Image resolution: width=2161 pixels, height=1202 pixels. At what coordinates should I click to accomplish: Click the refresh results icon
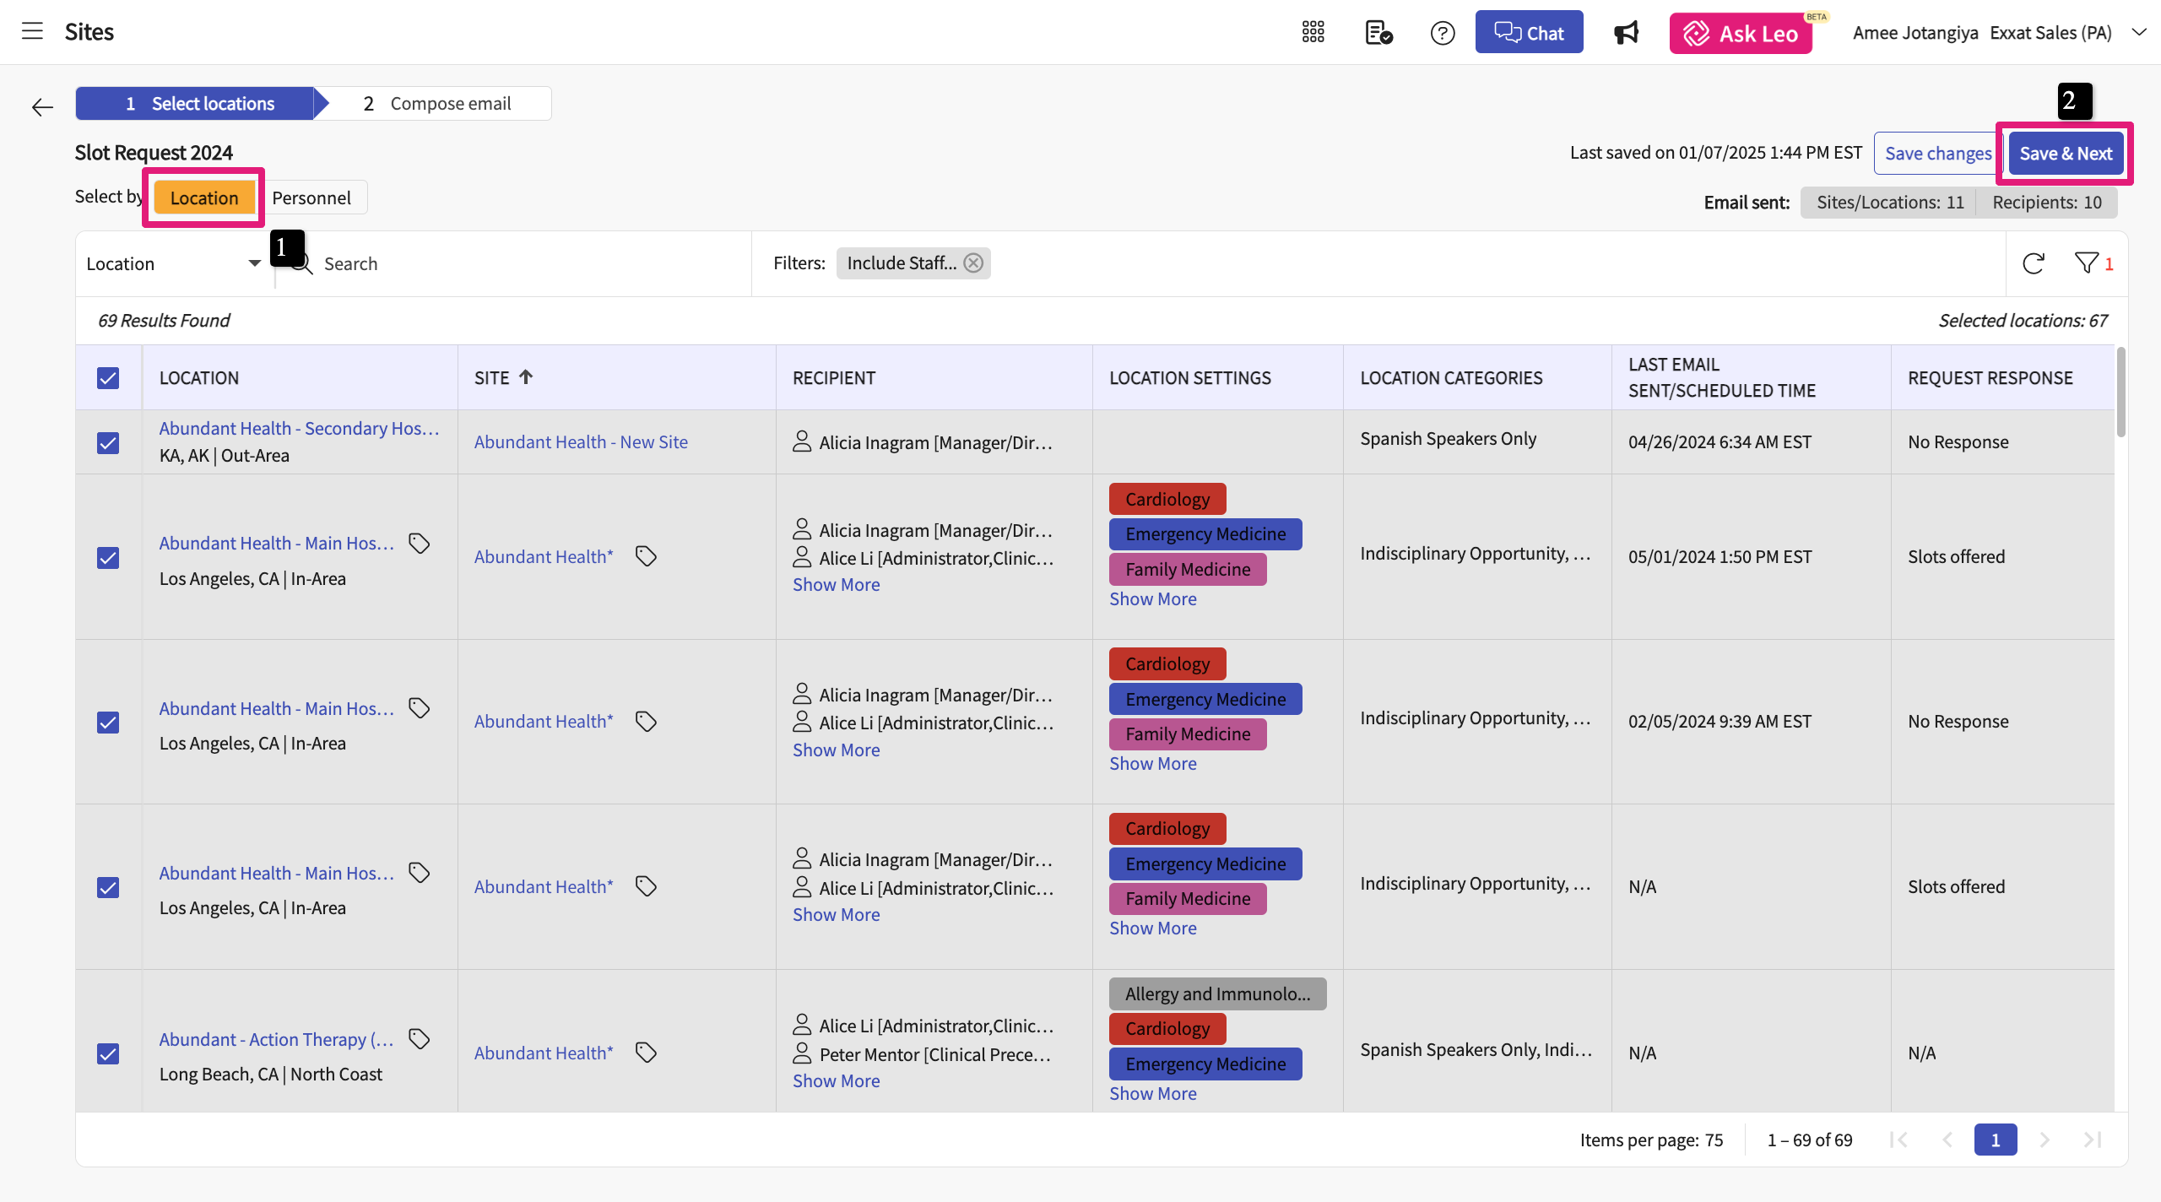pyautogui.click(x=2033, y=263)
